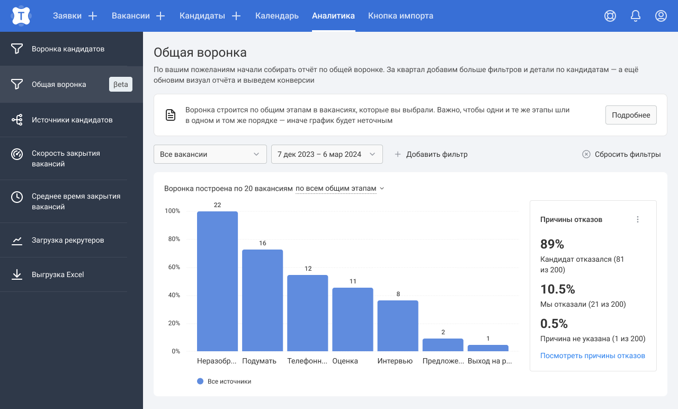678x409 pixels.
Task: Click plus icon of Добавить фильтр
Action: [x=398, y=154]
